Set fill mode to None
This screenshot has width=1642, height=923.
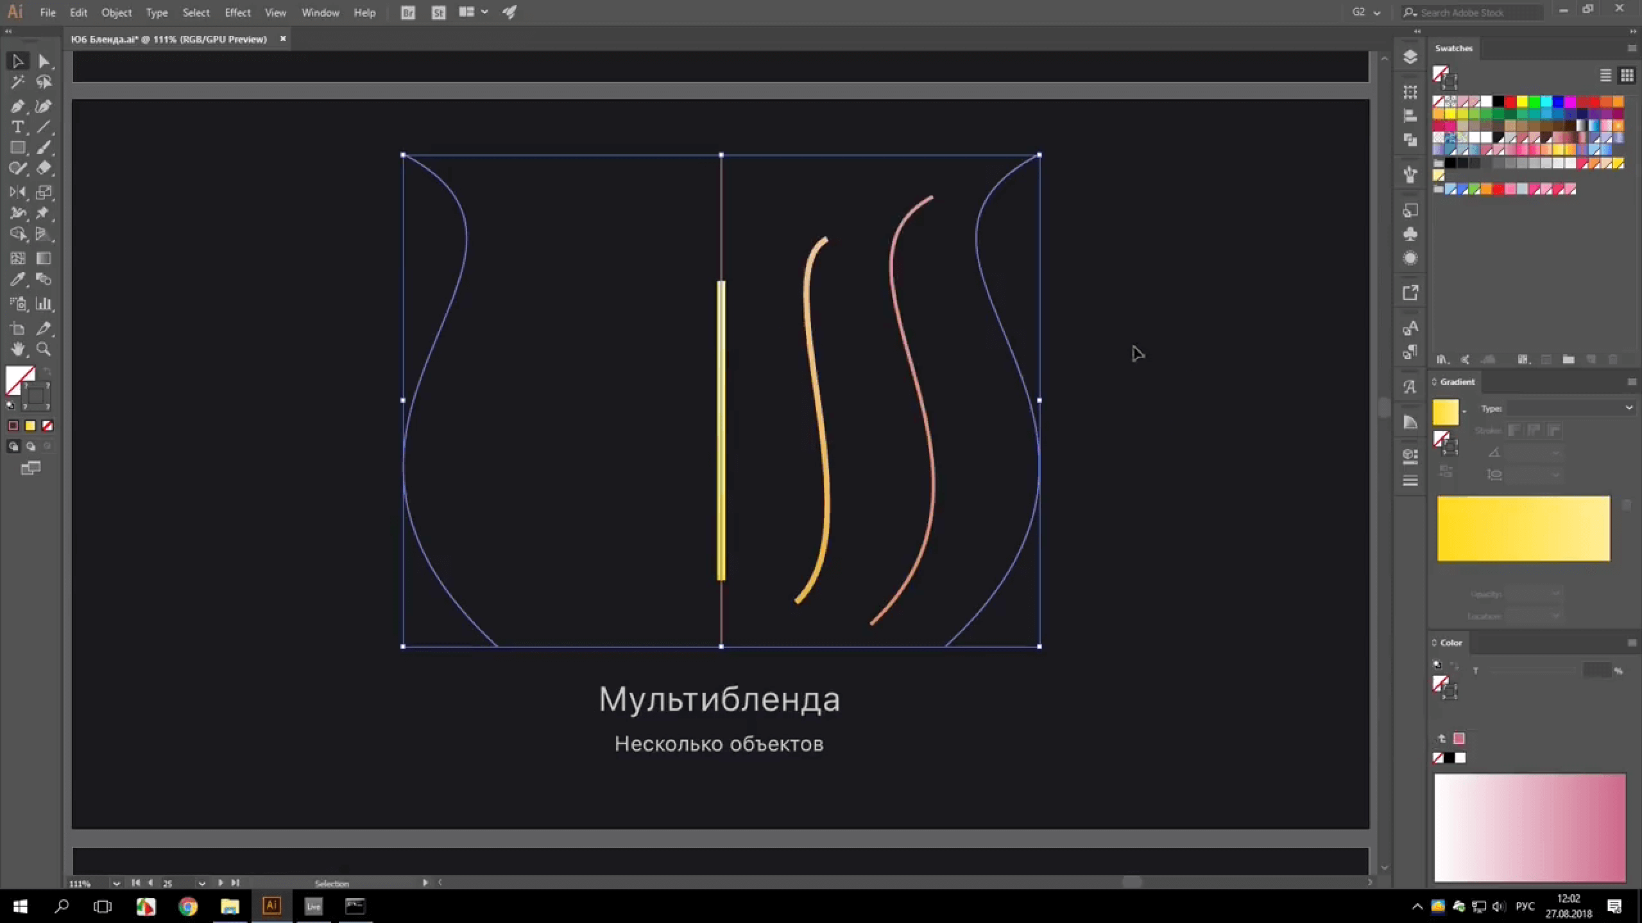point(47,426)
